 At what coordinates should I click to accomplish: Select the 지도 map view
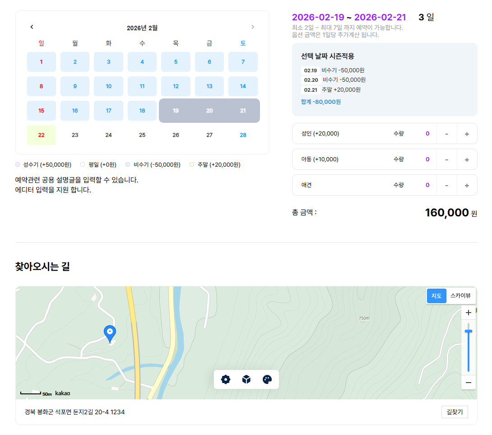click(436, 296)
